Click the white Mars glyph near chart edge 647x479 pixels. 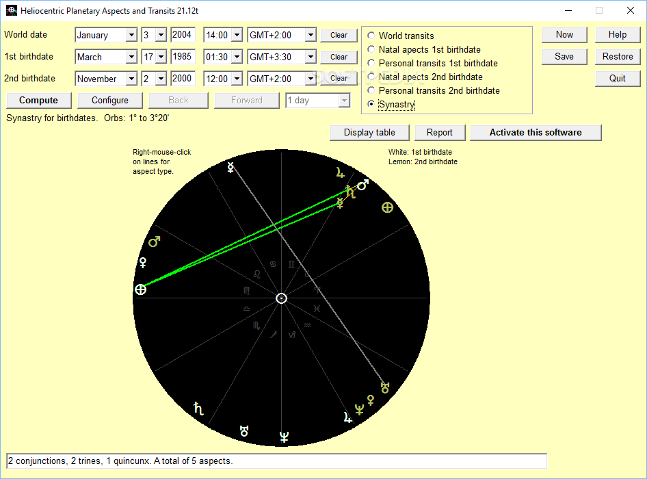point(362,185)
